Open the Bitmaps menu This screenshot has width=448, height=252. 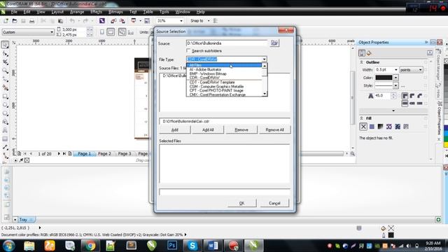click(x=115, y=12)
